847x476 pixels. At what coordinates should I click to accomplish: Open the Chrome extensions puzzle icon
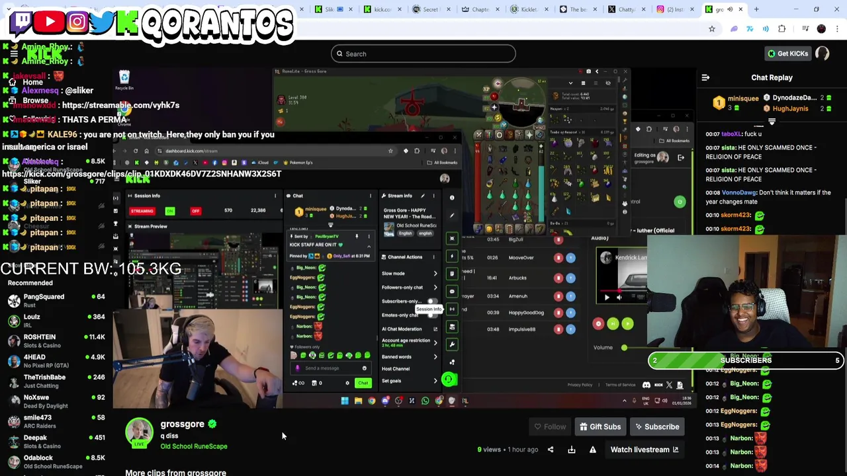(782, 28)
